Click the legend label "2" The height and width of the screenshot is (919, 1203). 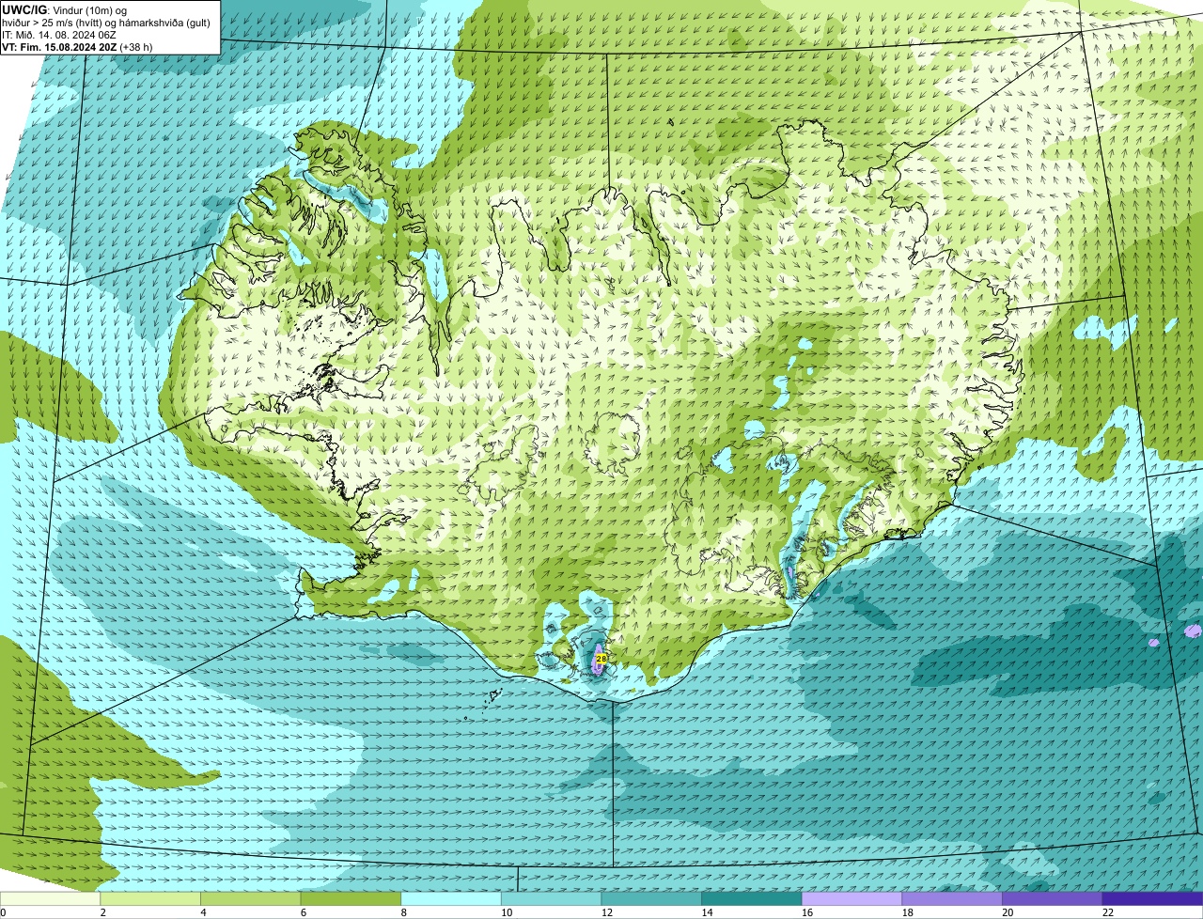[102, 912]
